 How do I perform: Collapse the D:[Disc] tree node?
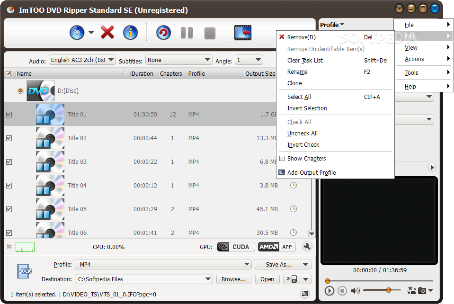(x=20, y=90)
